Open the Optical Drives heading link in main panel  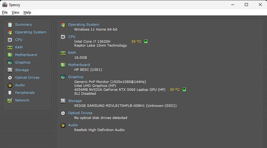coord(80,113)
